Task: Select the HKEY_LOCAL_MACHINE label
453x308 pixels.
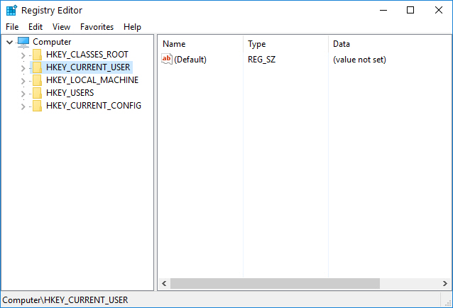Action: point(92,80)
